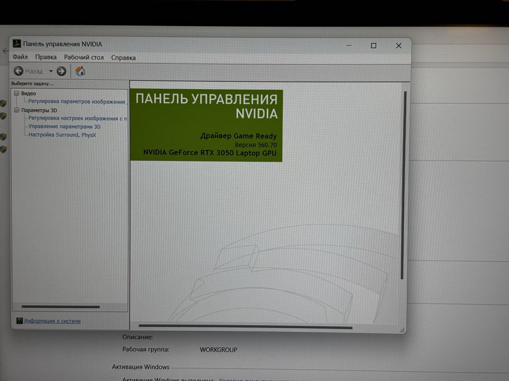Open the back history dropdown arrow

tap(51, 71)
